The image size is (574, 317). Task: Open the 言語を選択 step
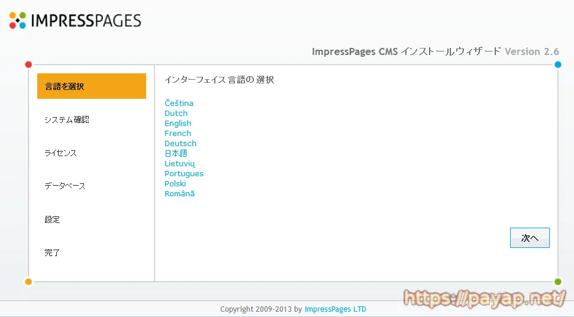pos(92,86)
